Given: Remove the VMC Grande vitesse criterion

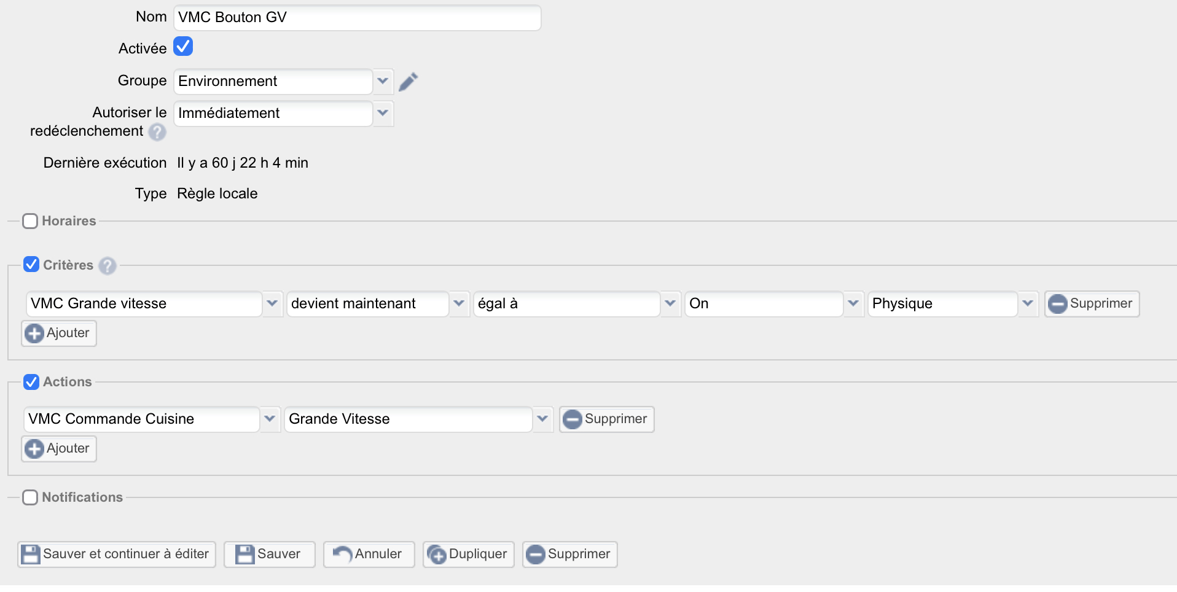Looking at the screenshot, I should (x=1092, y=304).
